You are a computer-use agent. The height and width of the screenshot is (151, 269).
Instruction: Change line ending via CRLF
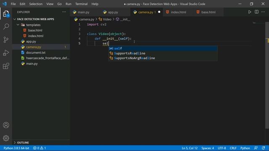(x=233, y=148)
